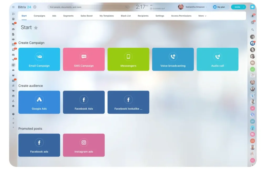This screenshot has width=269, height=169.
Task: Switch to the Campaigns tab
Action: 39,16
